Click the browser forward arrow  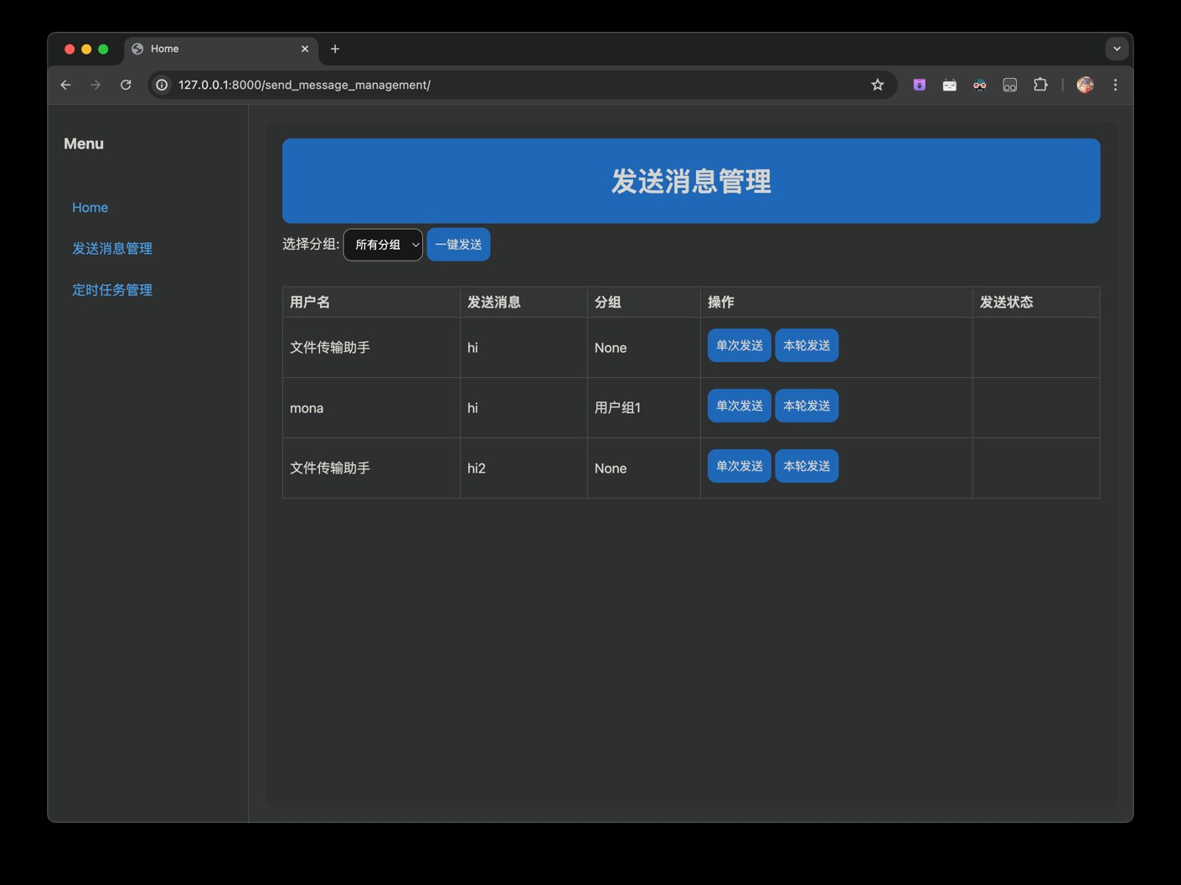pos(95,85)
